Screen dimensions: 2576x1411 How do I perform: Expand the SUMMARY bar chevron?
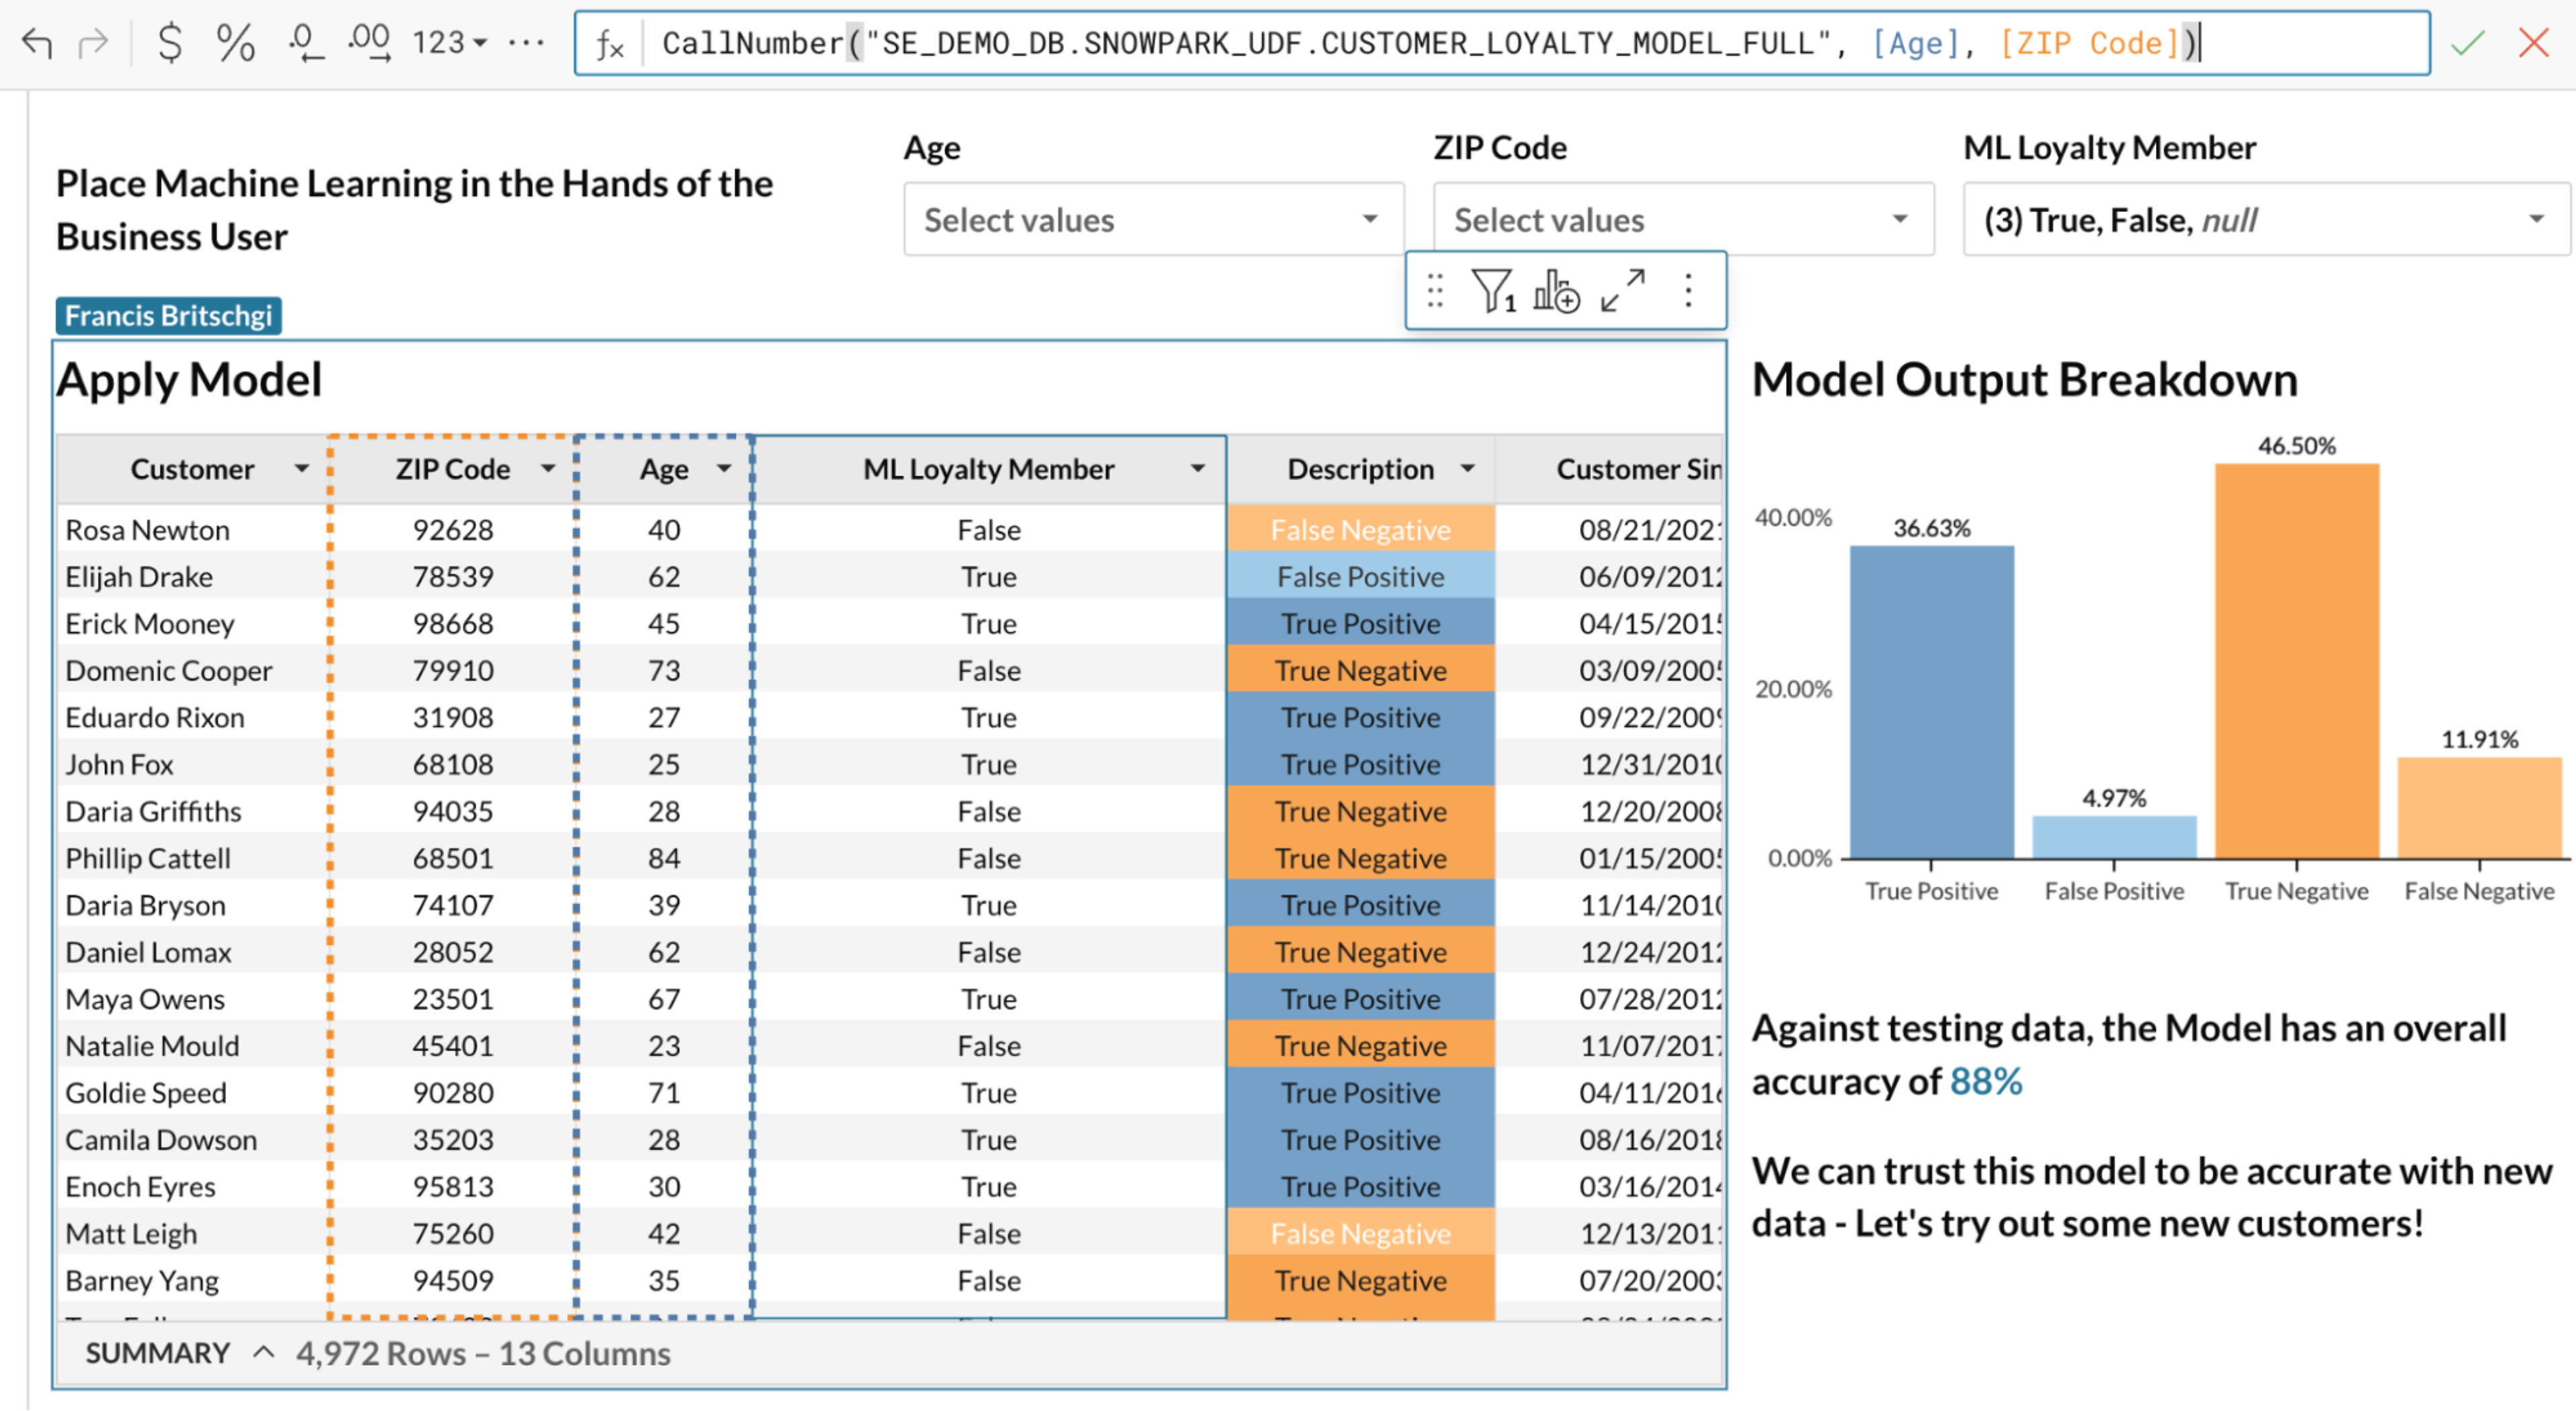[263, 1352]
